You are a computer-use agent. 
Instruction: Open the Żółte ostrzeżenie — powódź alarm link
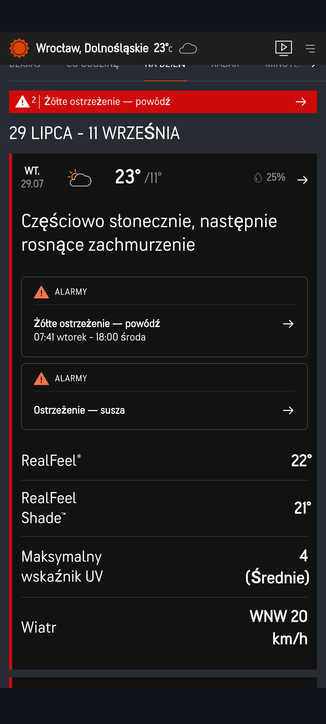(97, 324)
